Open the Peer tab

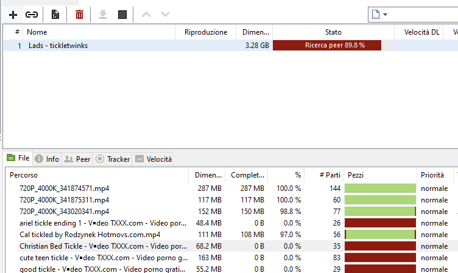[x=77, y=159]
